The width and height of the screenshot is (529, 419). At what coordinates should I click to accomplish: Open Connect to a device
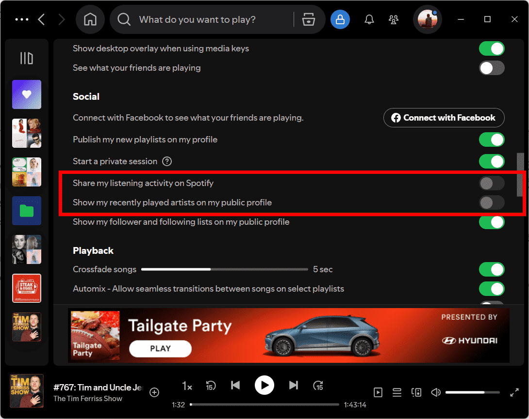[416, 392]
